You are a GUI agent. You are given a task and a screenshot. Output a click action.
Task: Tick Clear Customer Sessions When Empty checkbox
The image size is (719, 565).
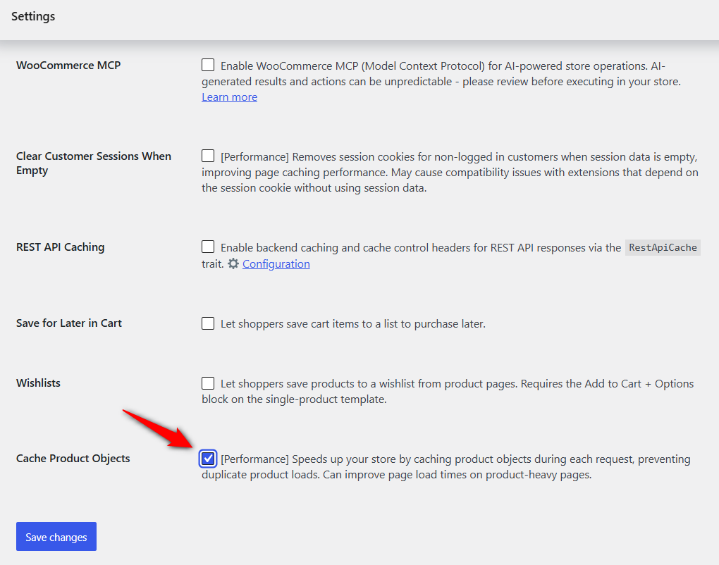pyautogui.click(x=208, y=156)
